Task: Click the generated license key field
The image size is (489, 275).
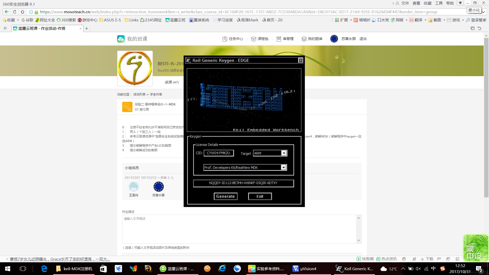Action: 243,183
